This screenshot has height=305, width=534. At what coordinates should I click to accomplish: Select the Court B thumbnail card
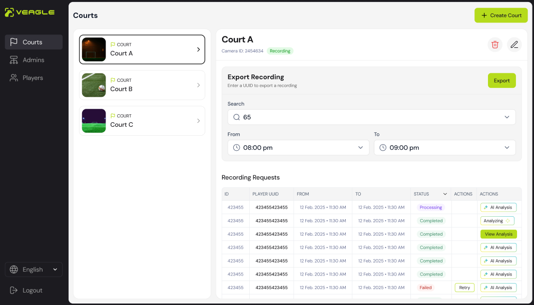pos(94,85)
